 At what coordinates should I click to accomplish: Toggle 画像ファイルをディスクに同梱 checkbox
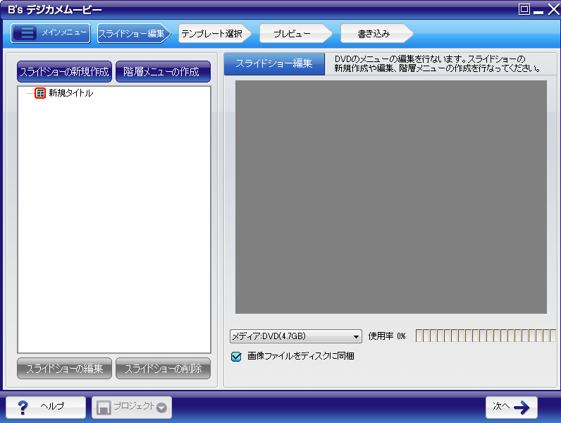click(236, 357)
